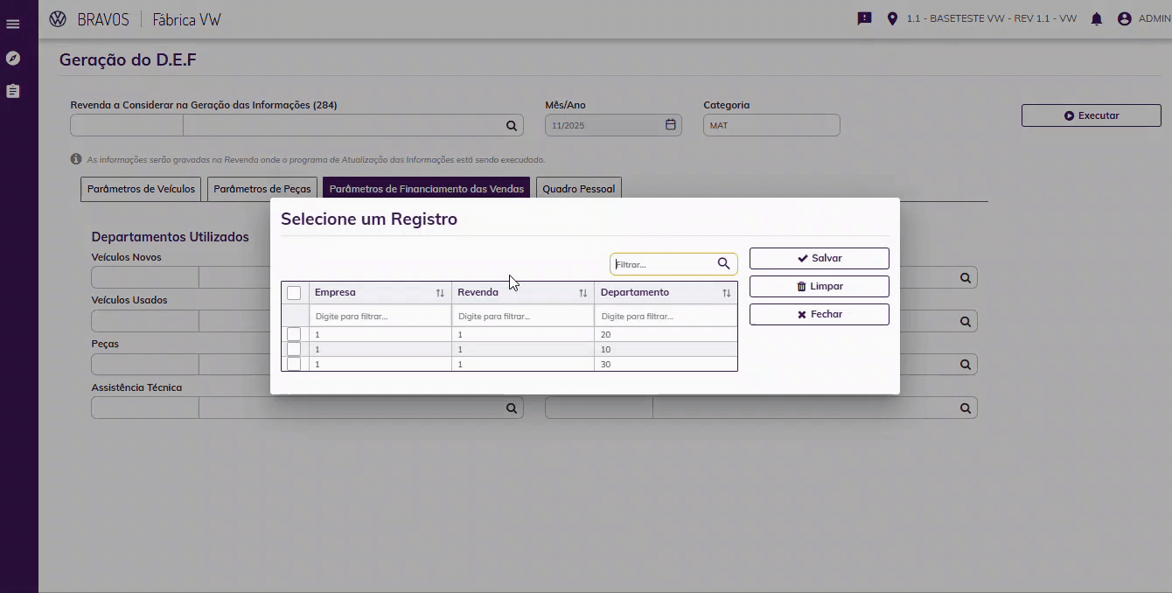1172x593 pixels.
Task: Select Parâmetros de Financiamento das Vendas tab
Action: 427,189
